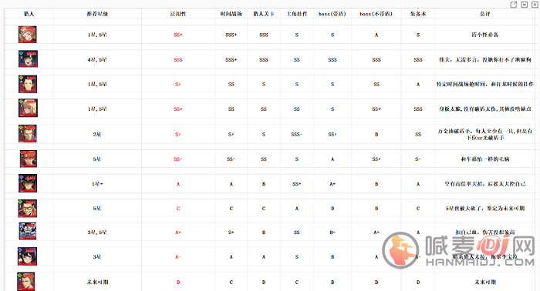Click the 1星+ star recommendation cell
Viewport: 540px width, 291px height.
pyautogui.click(x=97, y=184)
